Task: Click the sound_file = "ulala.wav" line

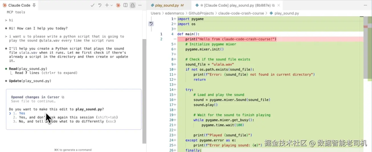Action: pos(209,64)
